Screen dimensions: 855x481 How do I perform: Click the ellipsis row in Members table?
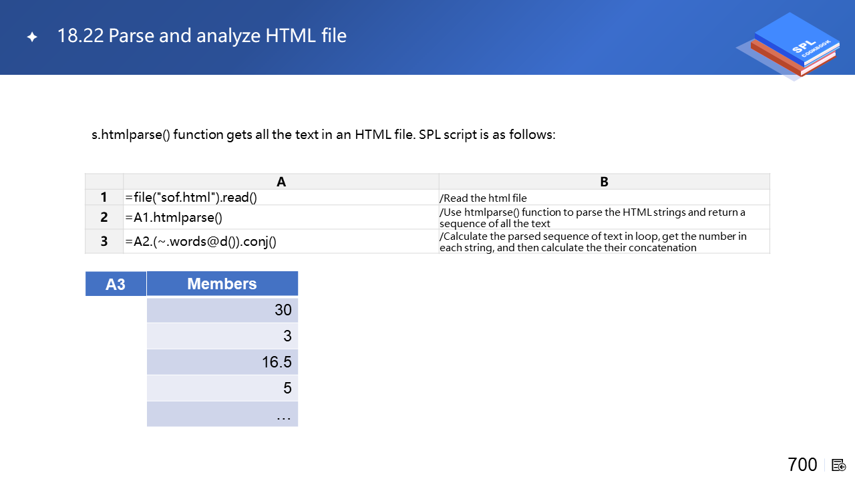click(x=222, y=414)
